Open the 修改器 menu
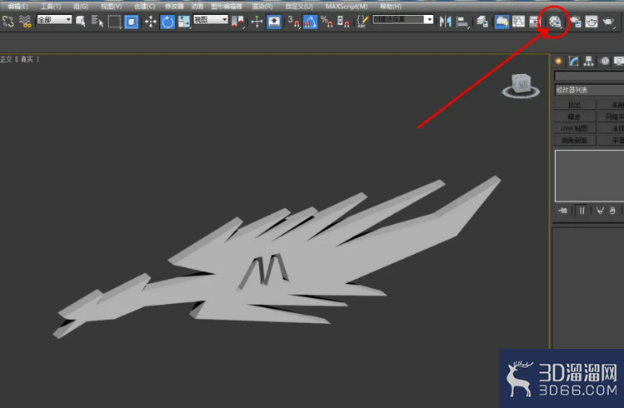 click(x=174, y=7)
